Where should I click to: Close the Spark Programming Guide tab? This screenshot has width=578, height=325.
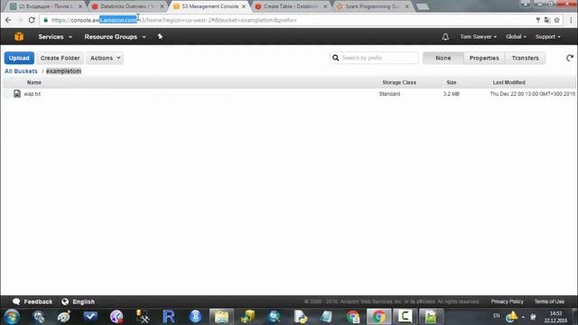point(407,6)
